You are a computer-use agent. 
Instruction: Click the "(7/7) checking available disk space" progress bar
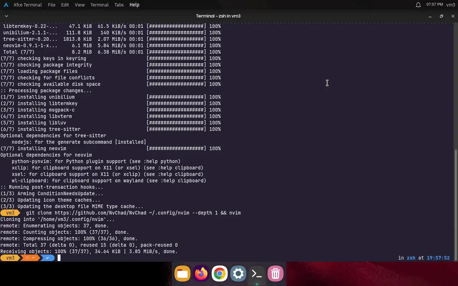[x=176, y=84]
